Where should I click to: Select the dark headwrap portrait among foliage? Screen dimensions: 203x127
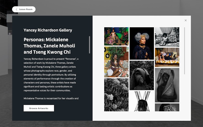pyautogui.click(x=142, y=75)
